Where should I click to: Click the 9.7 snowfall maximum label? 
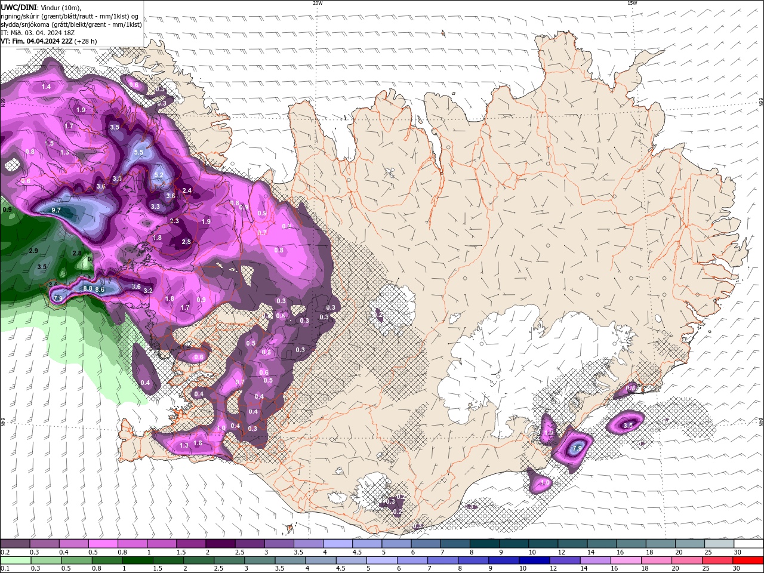[57, 210]
